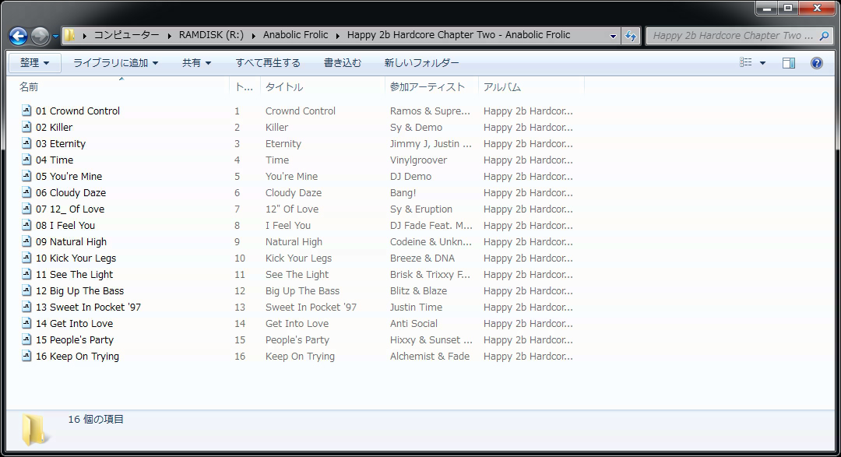Open the view options dropdown arrow

click(762, 63)
